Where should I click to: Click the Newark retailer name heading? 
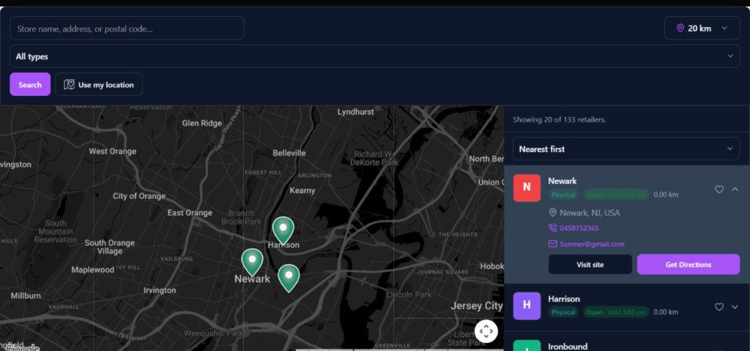[562, 181]
